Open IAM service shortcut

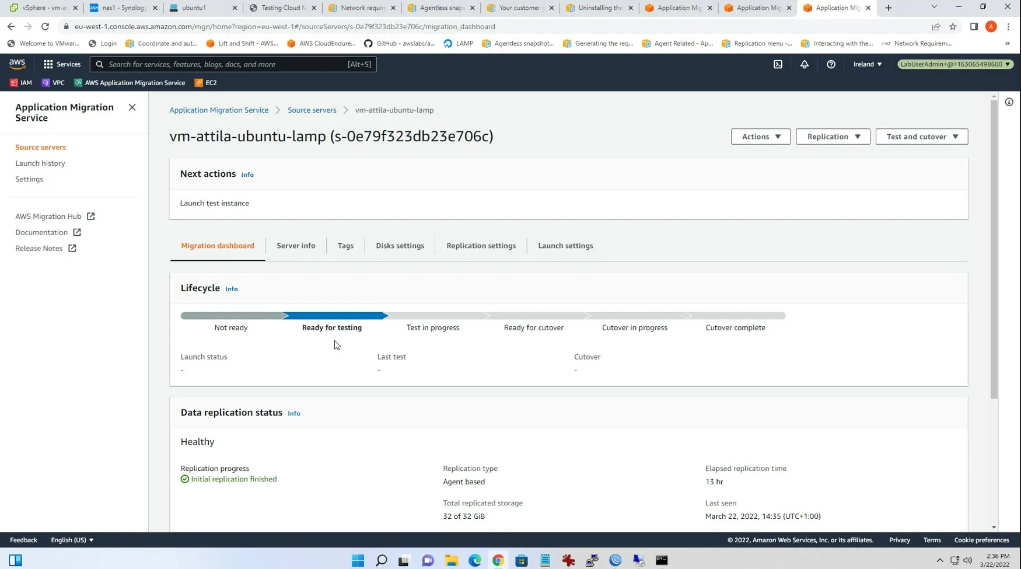tap(21, 83)
